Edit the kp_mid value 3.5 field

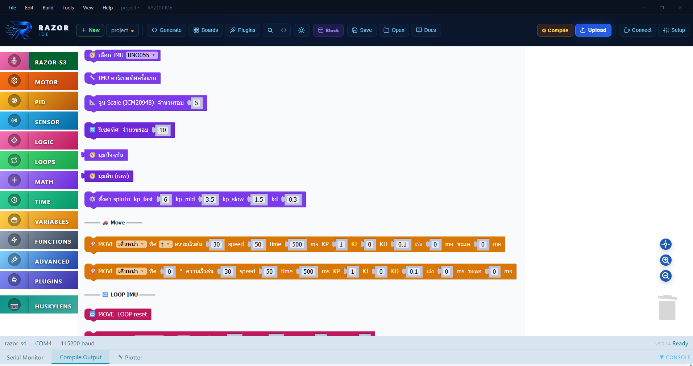tap(210, 199)
